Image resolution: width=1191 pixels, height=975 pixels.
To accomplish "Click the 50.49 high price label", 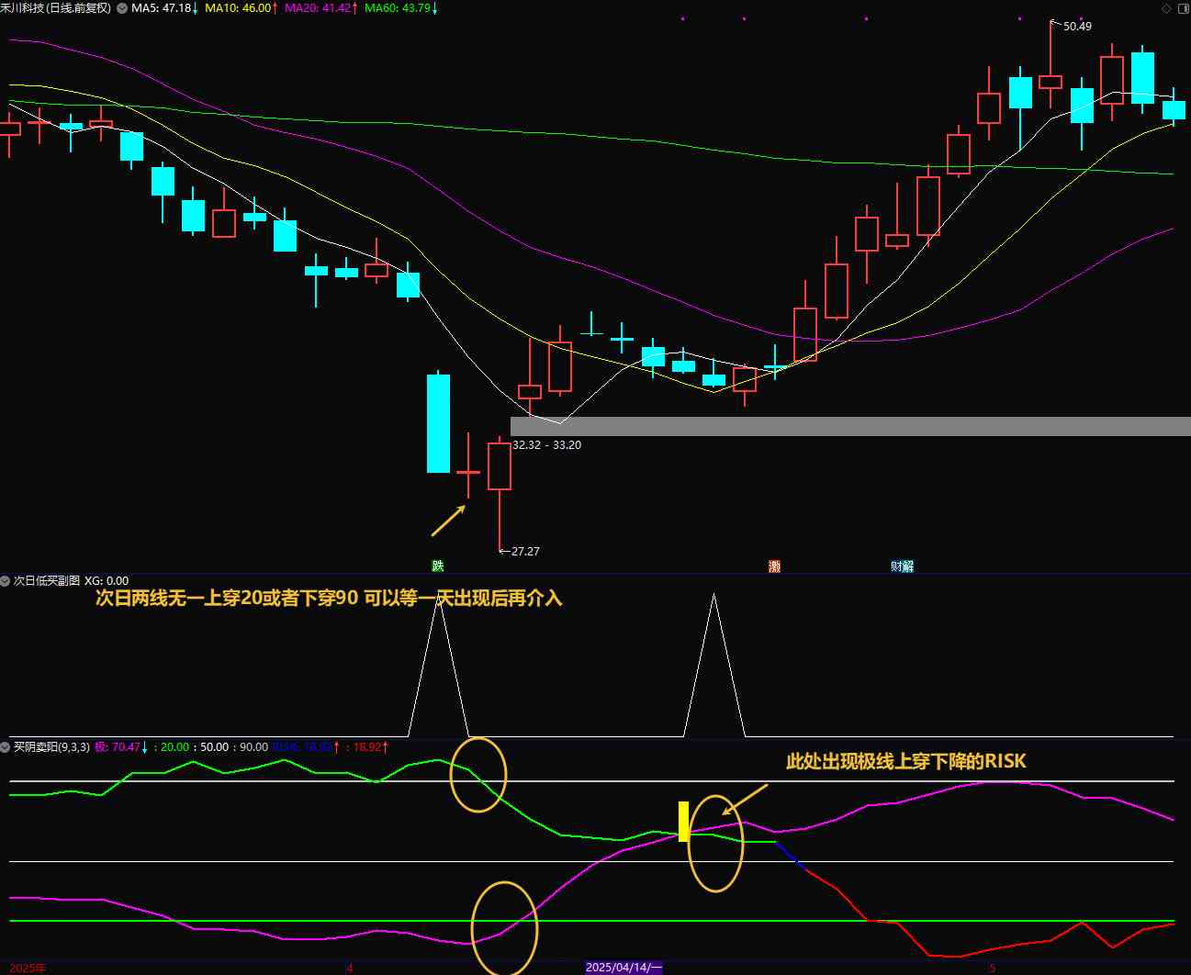I will pyautogui.click(x=1077, y=27).
